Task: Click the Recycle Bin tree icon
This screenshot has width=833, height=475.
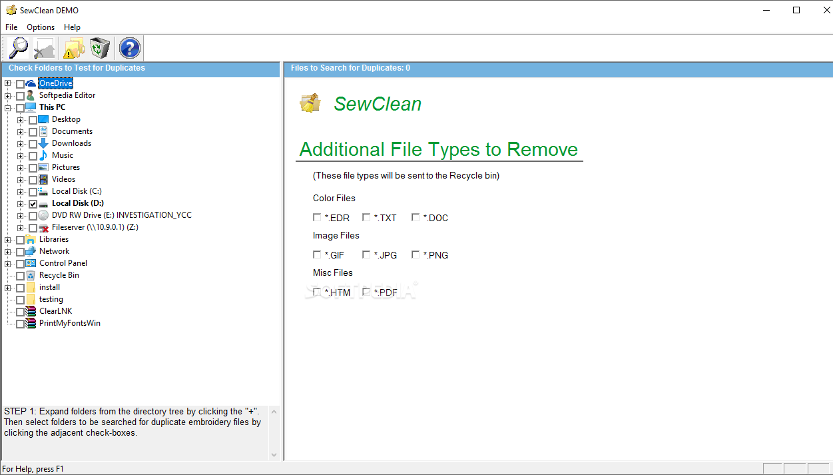Action: pos(31,275)
